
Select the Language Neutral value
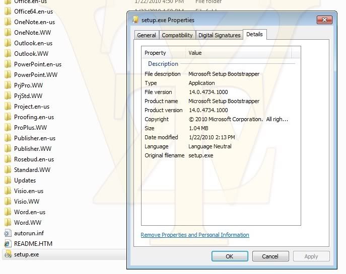(x=210, y=146)
